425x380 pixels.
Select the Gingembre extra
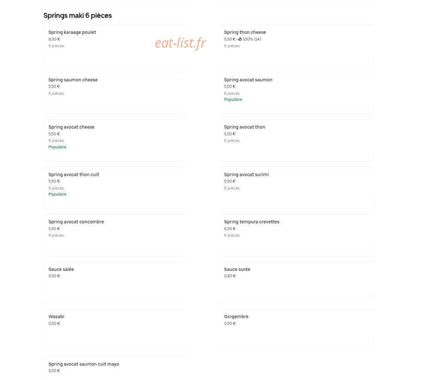pyautogui.click(x=297, y=330)
